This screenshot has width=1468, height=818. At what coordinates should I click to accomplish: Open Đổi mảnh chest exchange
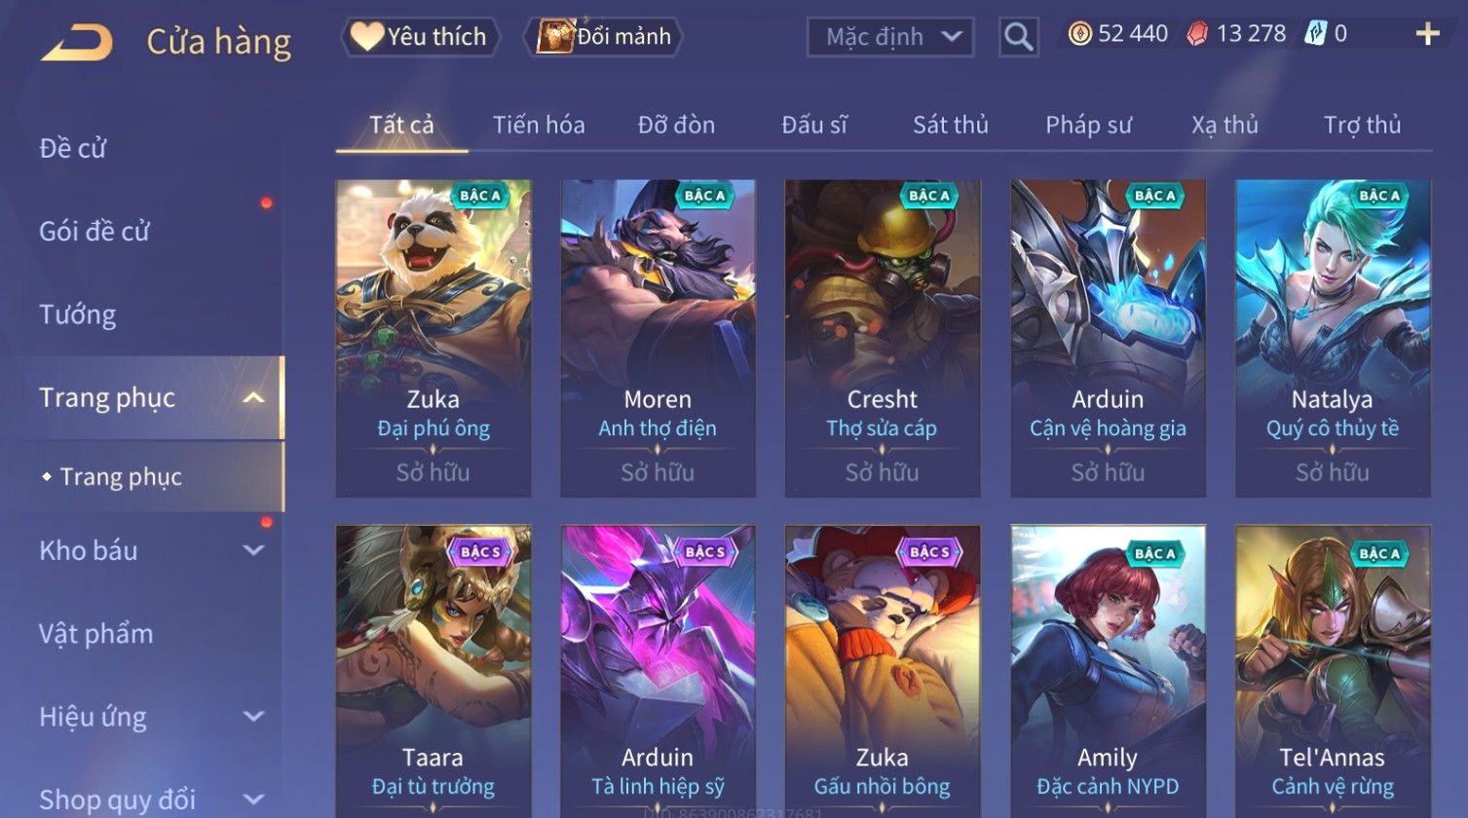(604, 37)
